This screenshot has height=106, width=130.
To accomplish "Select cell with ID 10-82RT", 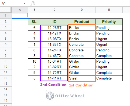I will coord(54,67).
